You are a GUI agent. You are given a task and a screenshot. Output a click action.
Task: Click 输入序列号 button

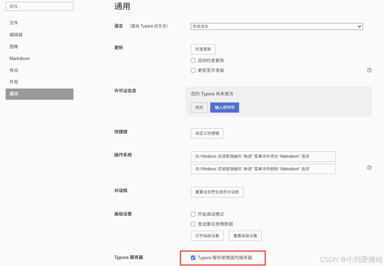[224, 107]
